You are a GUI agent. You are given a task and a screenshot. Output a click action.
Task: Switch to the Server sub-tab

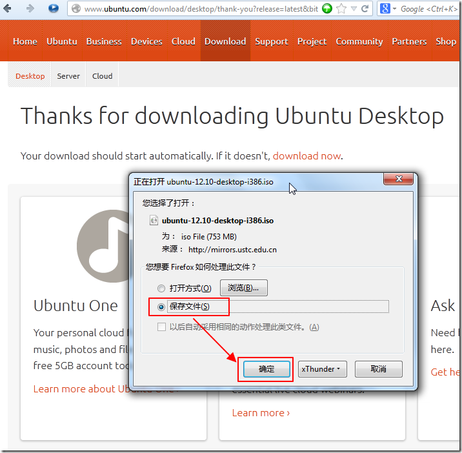tap(68, 76)
